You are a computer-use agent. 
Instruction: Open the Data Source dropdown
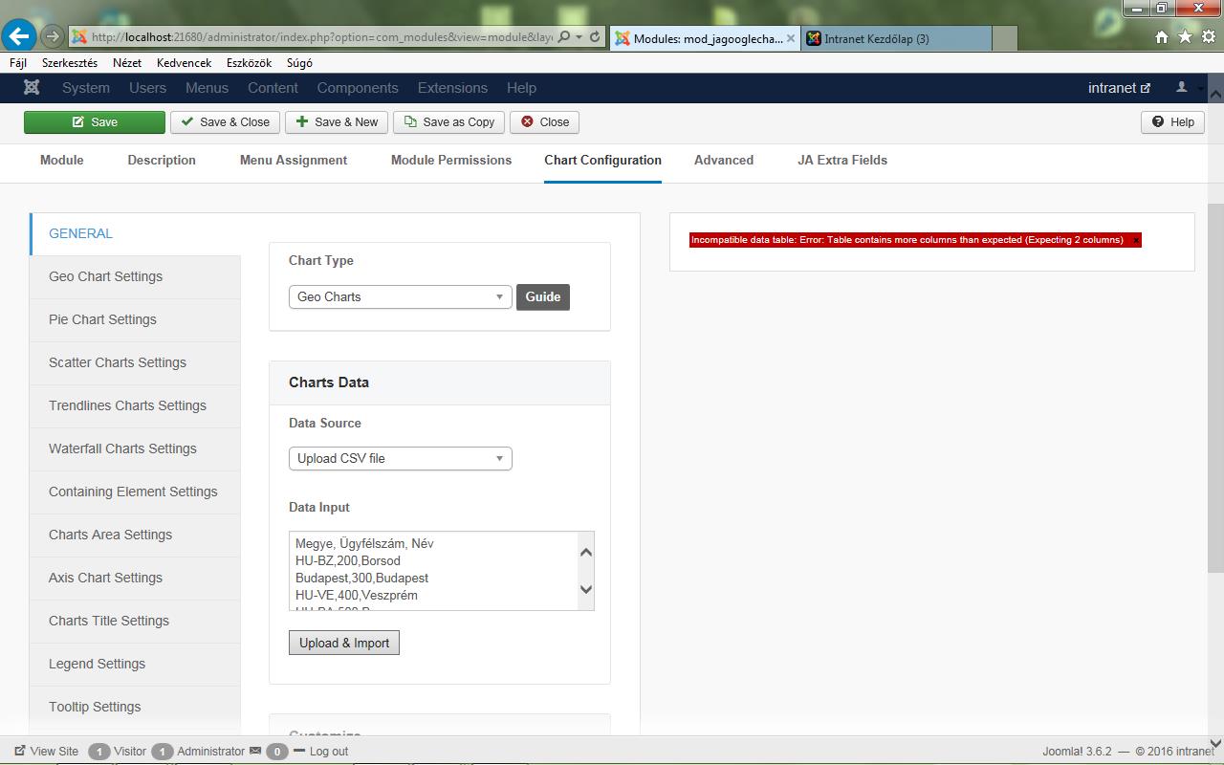point(400,458)
